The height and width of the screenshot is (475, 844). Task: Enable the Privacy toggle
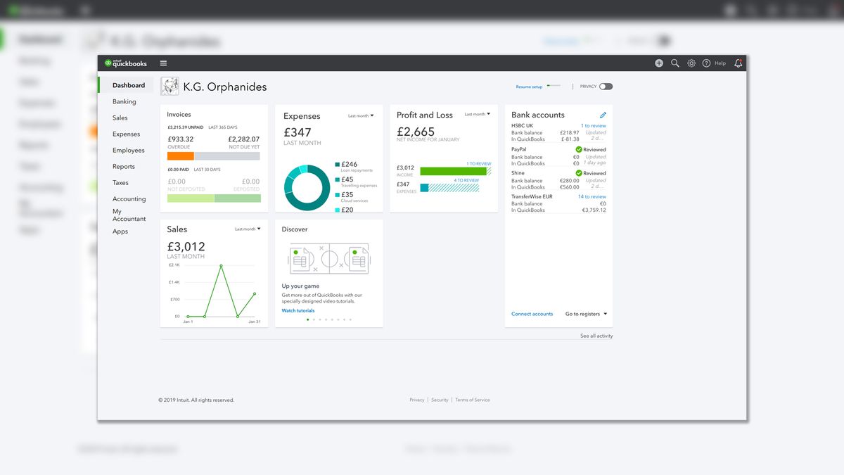coord(606,86)
